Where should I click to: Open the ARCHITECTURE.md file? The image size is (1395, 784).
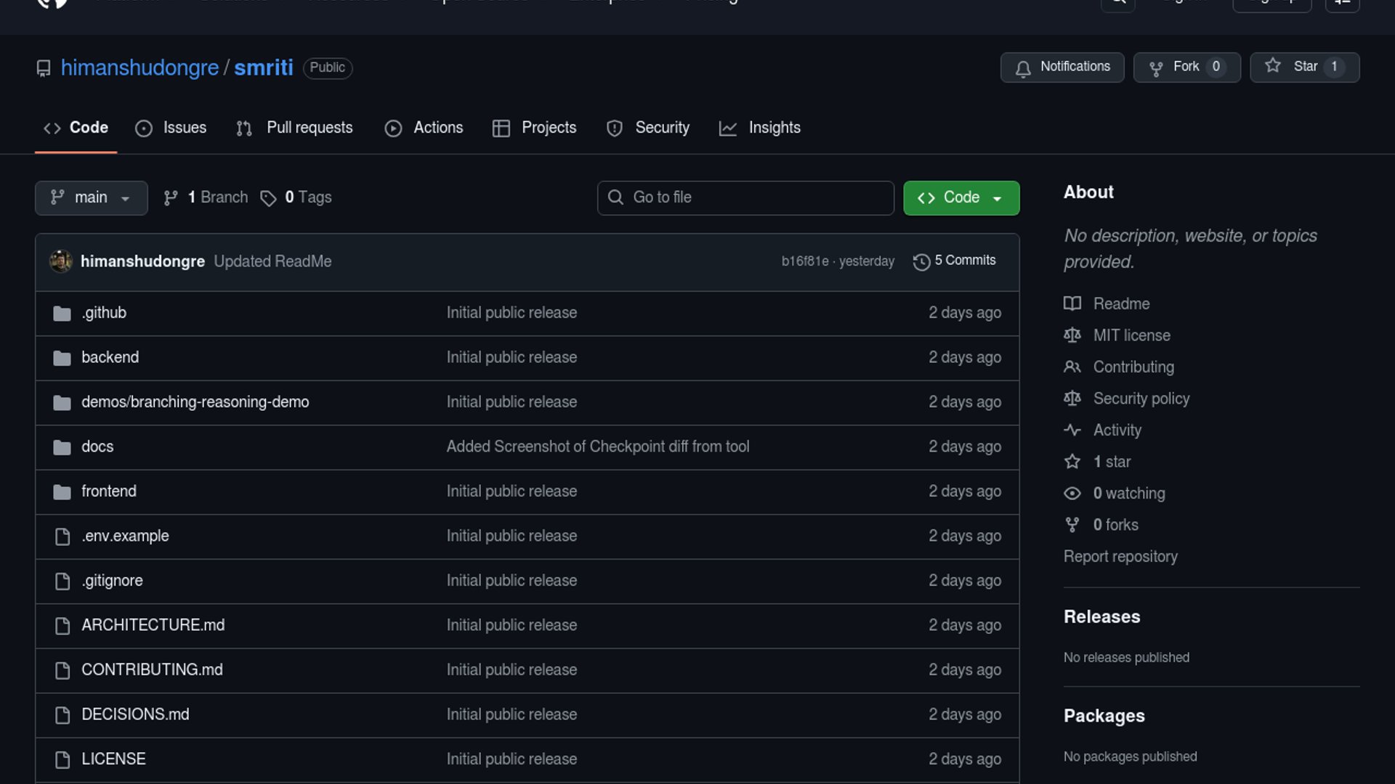coord(153,625)
